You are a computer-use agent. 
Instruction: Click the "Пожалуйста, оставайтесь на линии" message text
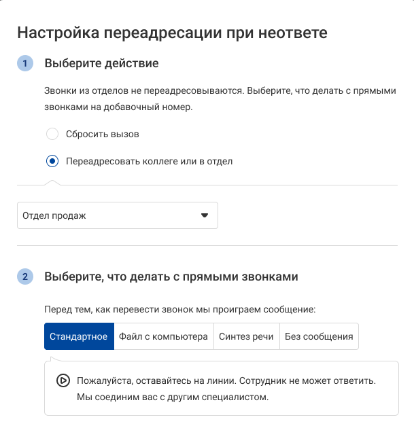(226, 380)
